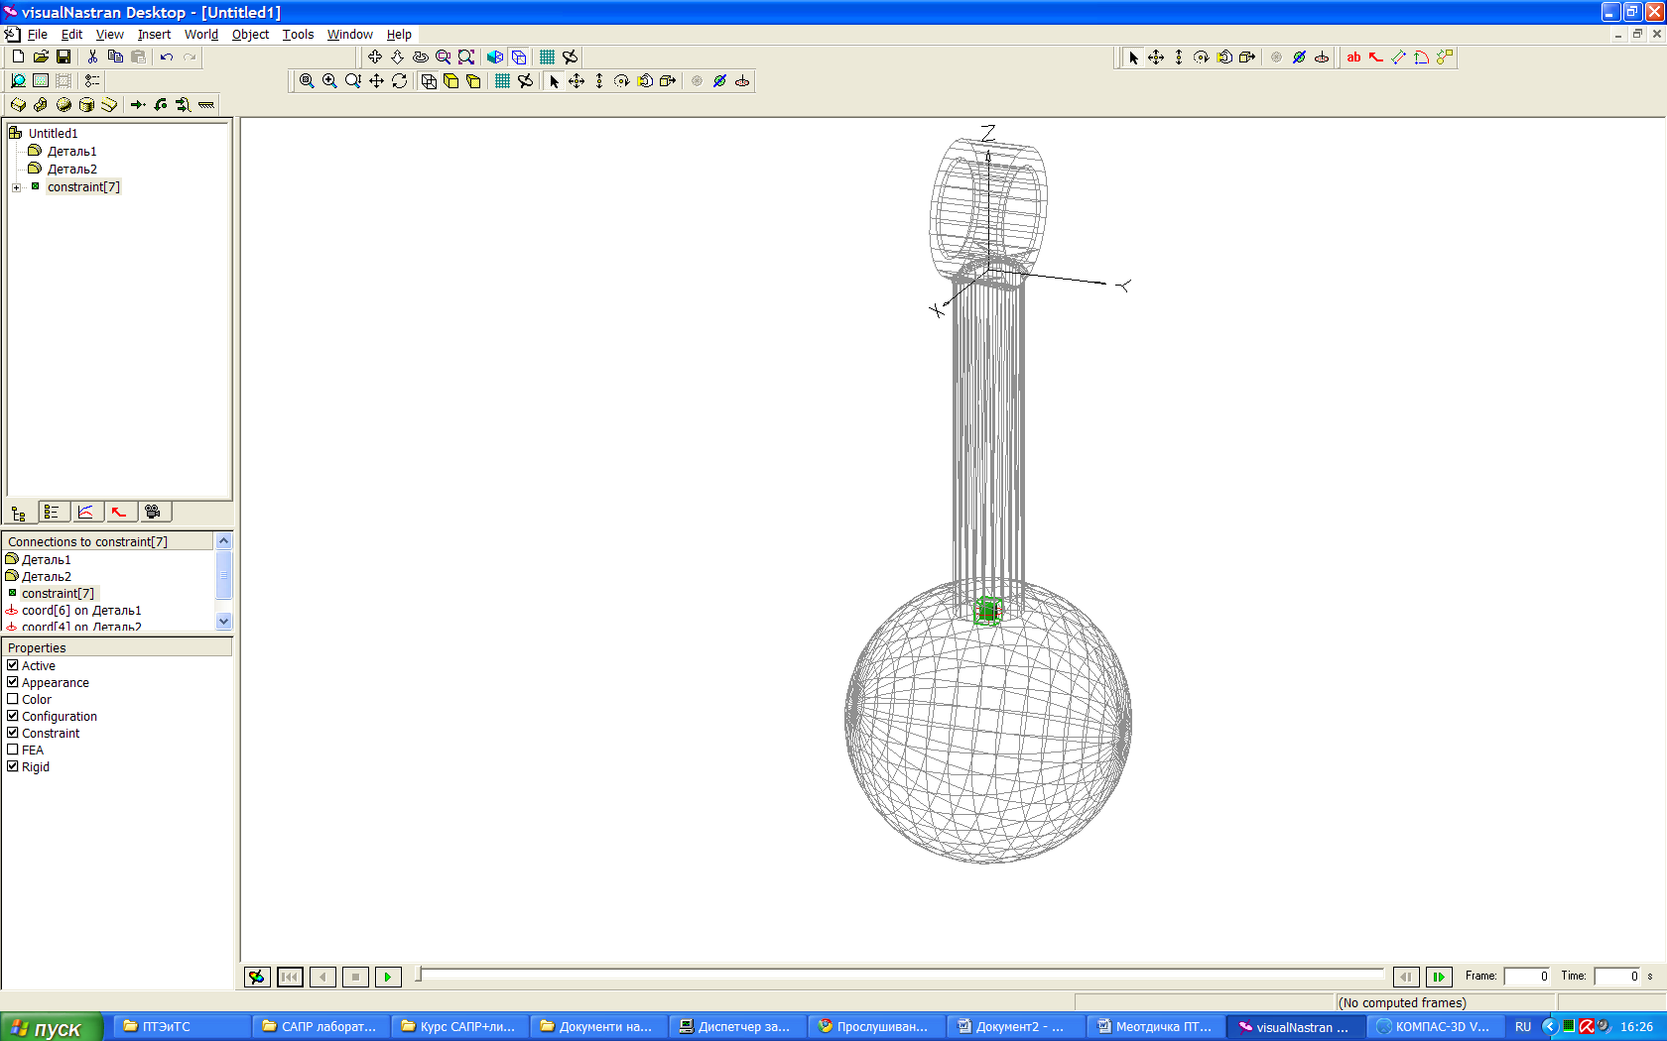This screenshot has height=1041, width=1667.
Task: Click the Time value input field
Action: click(x=1617, y=977)
